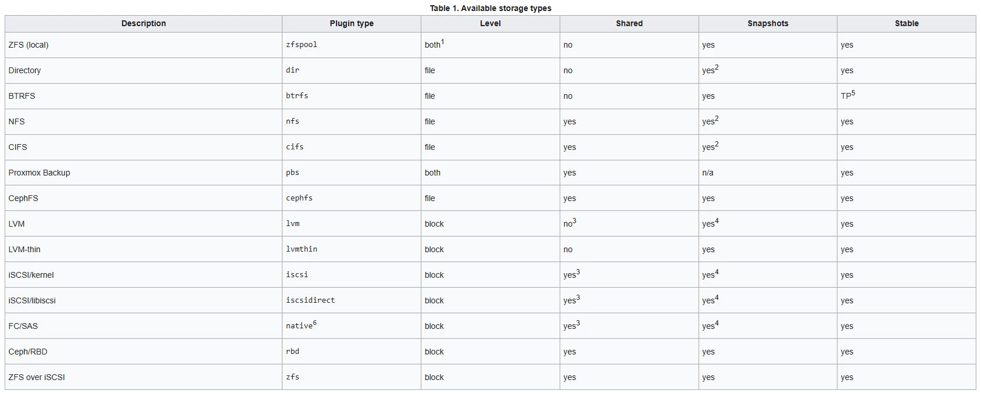
Task: Select the 'iscsidirect' plugin type cell
Action: (x=352, y=300)
